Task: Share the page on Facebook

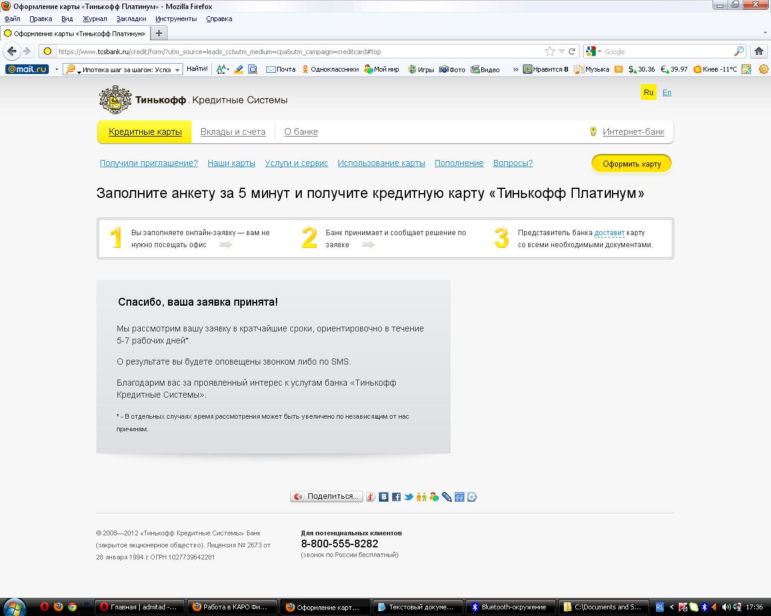Action: click(x=396, y=497)
